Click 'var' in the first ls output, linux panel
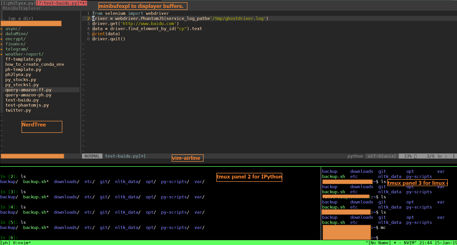The height and width of the screenshot is (245, 457). tap(441, 172)
